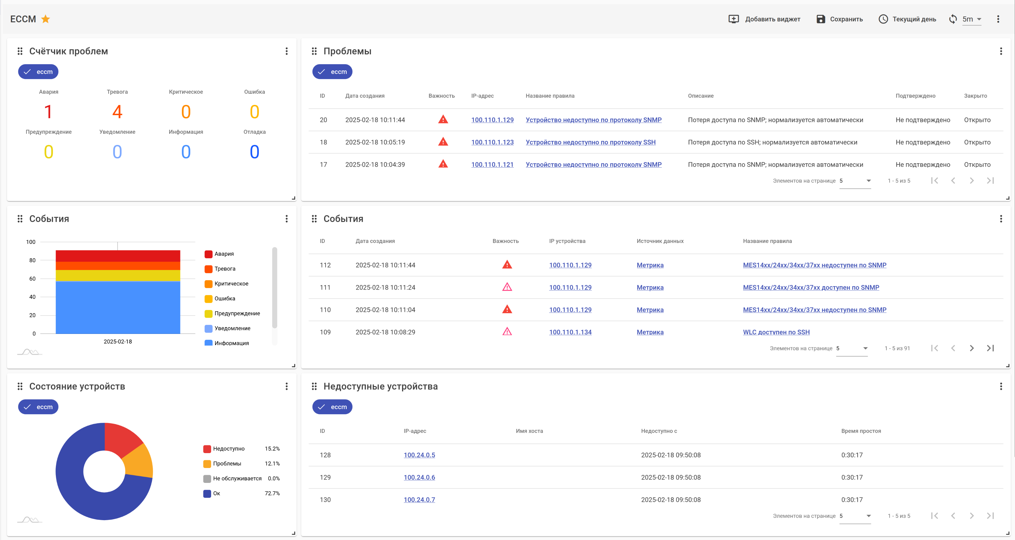This screenshot has width=1015, height=540.
Task: Toggle the eccm filter chip in Problem counter
Action: [x=38, y=72]
